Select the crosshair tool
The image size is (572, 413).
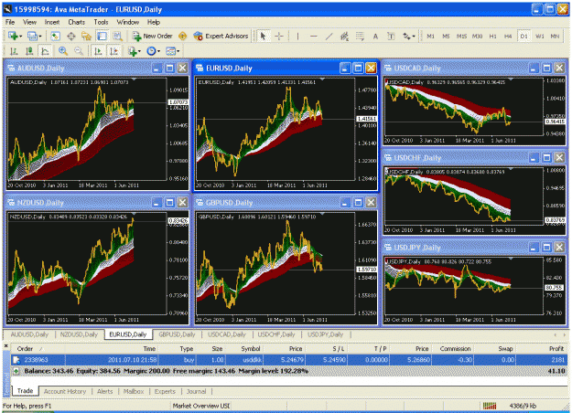279,36
